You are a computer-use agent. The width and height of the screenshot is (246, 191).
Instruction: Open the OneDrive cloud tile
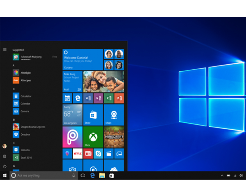point(114,166)
